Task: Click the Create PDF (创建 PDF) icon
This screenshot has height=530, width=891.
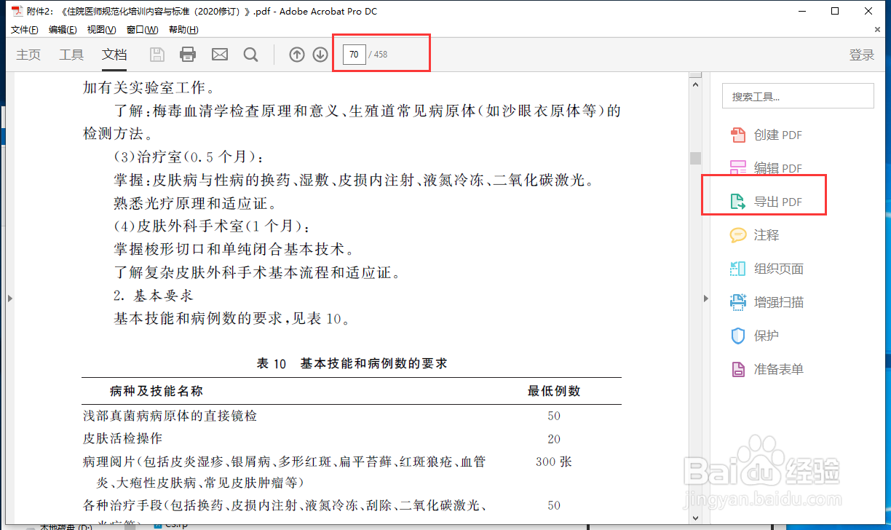Action: click(x=738, y=135)
